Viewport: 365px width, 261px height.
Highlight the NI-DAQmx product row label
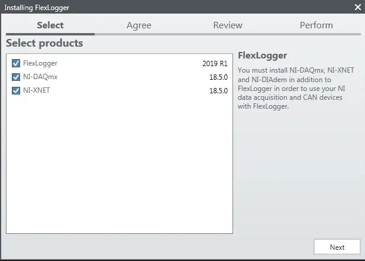40,77
